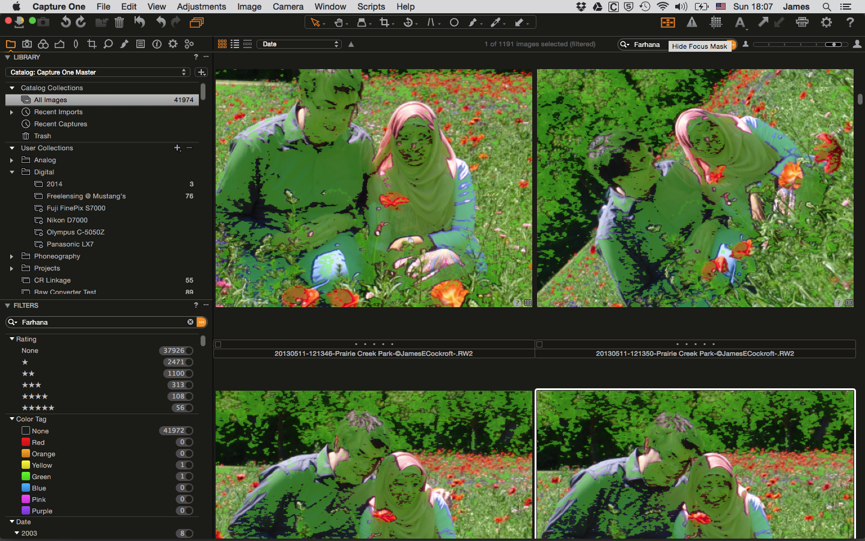Screen dimensions: 865x541
Task: Open the Adjustments menu
Action: 201,7
